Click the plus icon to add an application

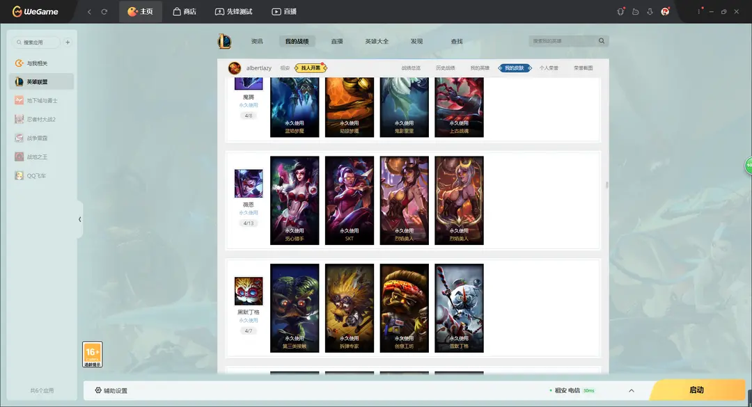[68, 42]
